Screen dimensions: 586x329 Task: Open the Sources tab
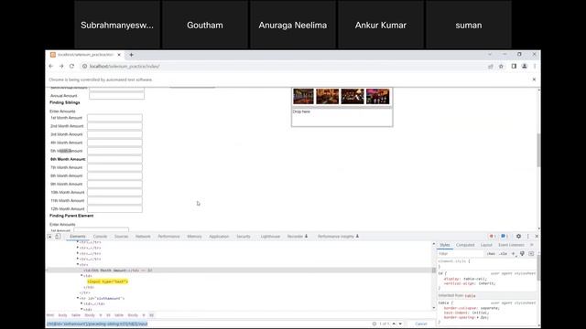click(121, 237)
